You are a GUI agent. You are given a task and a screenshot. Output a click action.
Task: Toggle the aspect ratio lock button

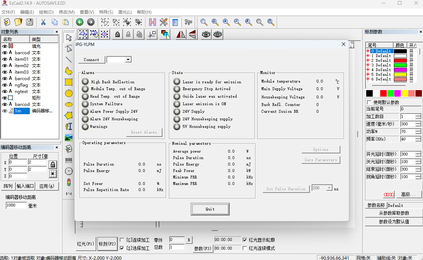click(53, 164)
